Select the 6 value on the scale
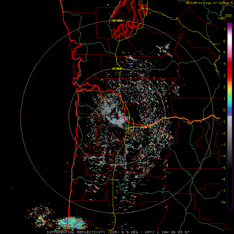234x234 pixels. 224,41
